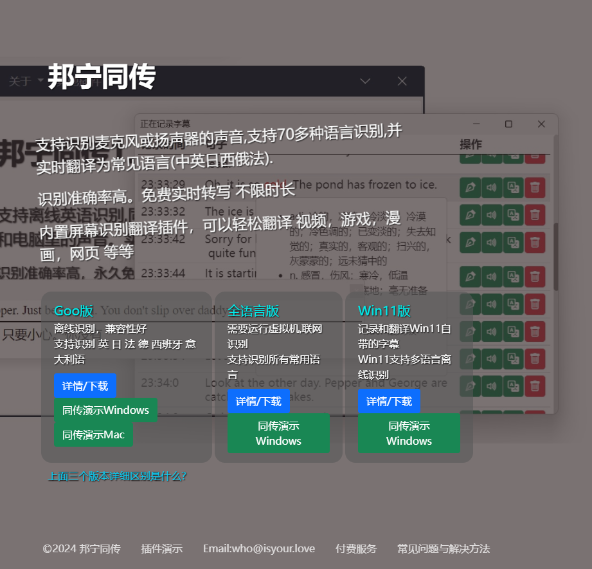The height and width of the screenshot is (569, 592).
Task: Click the 操作 column header
Action: [x=471, y=144]
